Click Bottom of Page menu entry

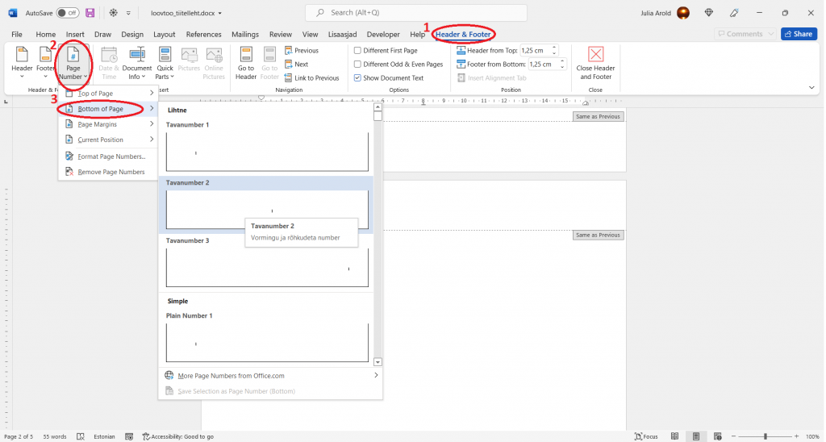[x=108, y=109]
